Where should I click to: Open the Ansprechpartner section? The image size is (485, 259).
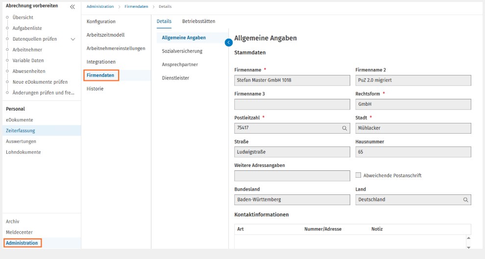tap(180, 65)
